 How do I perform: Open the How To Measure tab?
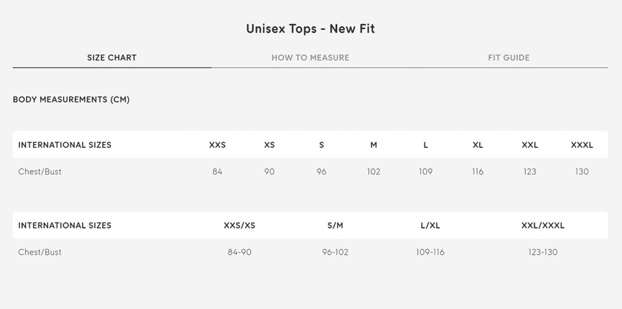point(310,58)
